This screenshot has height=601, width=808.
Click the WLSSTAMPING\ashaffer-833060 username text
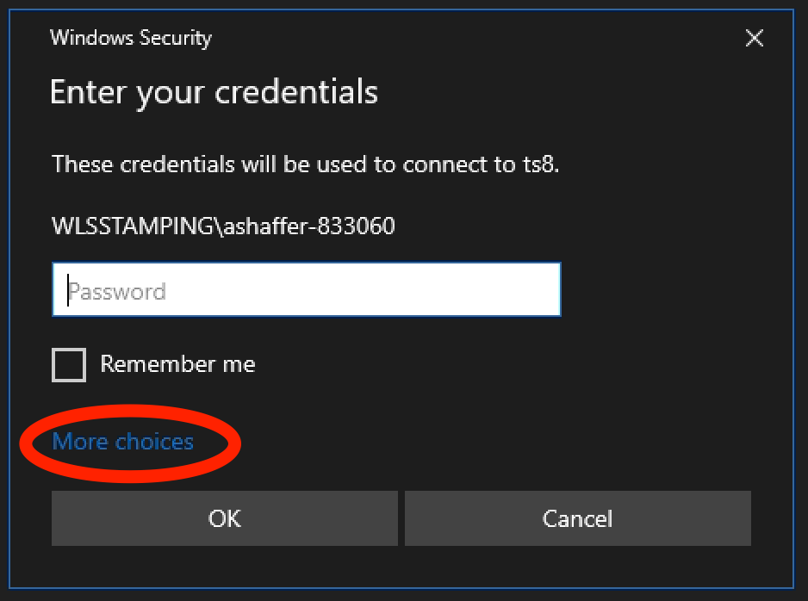pyautogui.click(x=223, y=226)
